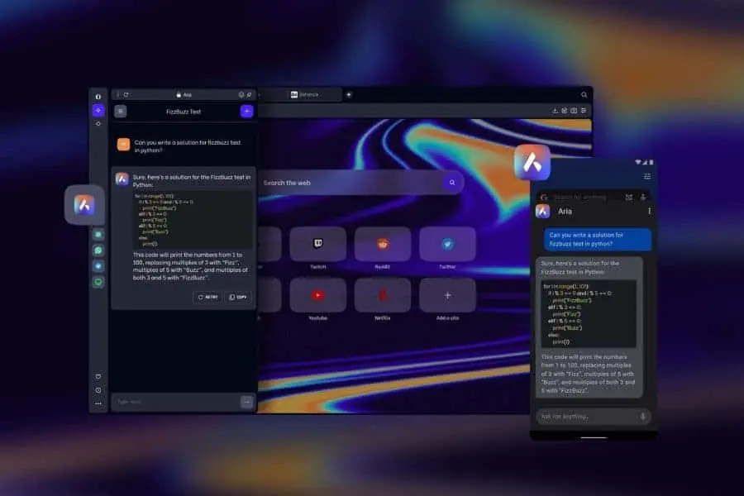Viewport: 744px width, 496px height.
Task: Open the Youtube speed dial tile
Action: click(x=318, y=295)
